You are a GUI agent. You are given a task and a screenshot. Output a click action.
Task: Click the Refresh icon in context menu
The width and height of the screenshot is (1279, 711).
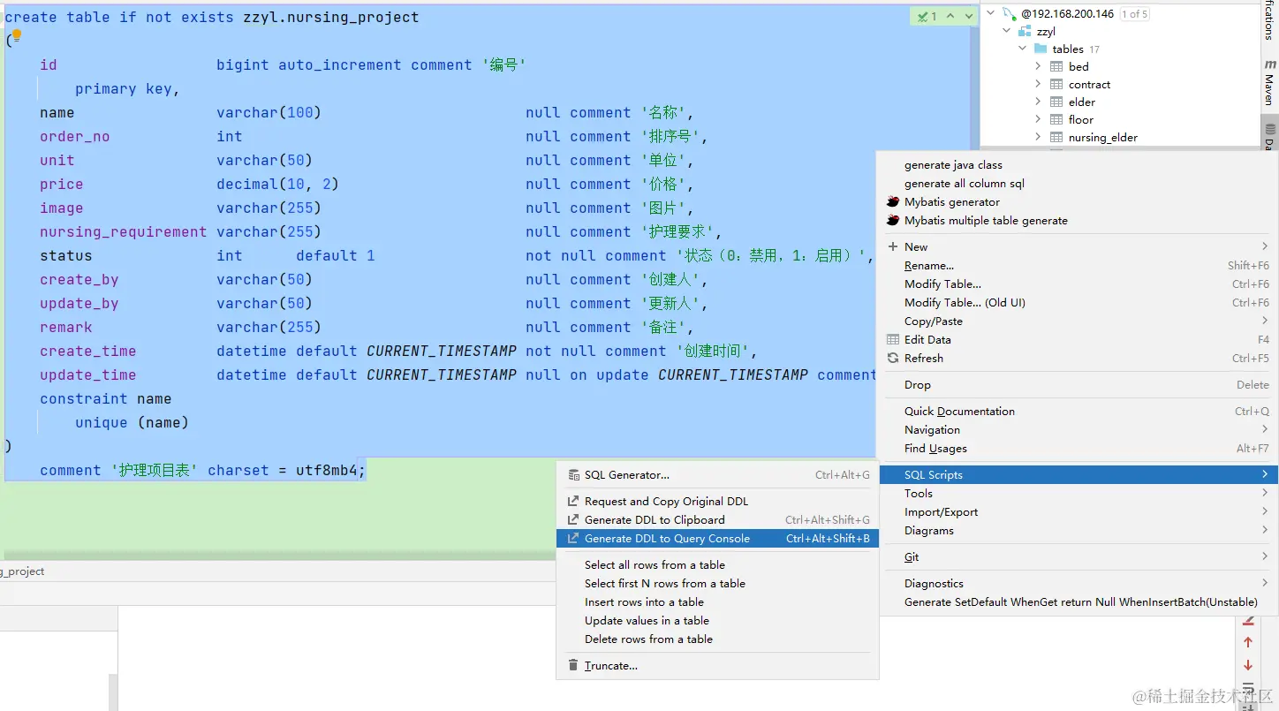click(x=893, y=359)
